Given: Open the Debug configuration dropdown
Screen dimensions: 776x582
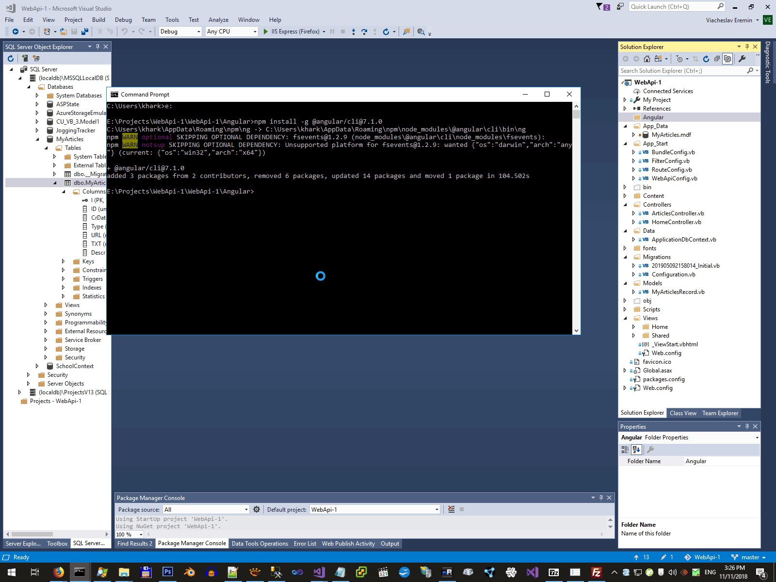Looking at the screenshot, I should [180, 32].
